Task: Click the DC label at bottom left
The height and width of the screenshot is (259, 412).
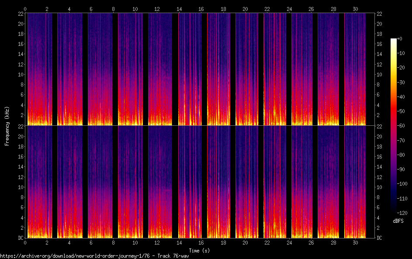Action: [x=20, y=238]
